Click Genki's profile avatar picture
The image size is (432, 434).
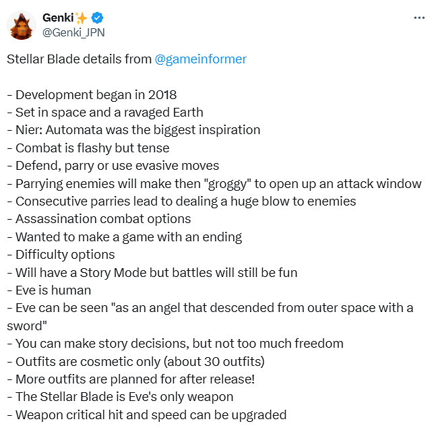(x=22, y=25)
